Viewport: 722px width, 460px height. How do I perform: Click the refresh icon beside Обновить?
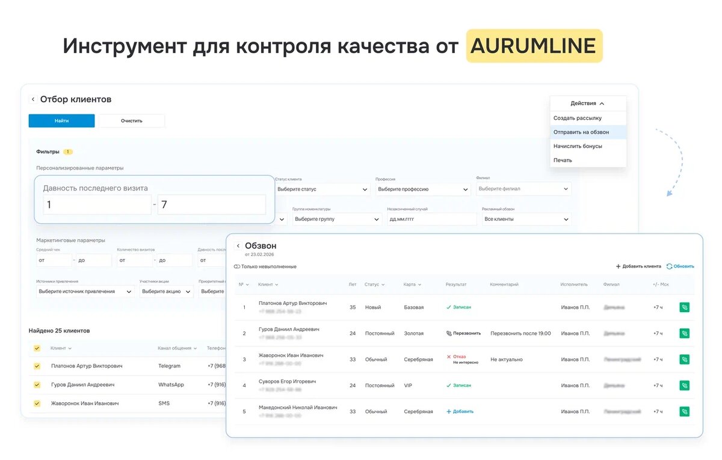(x=669, y=266)
